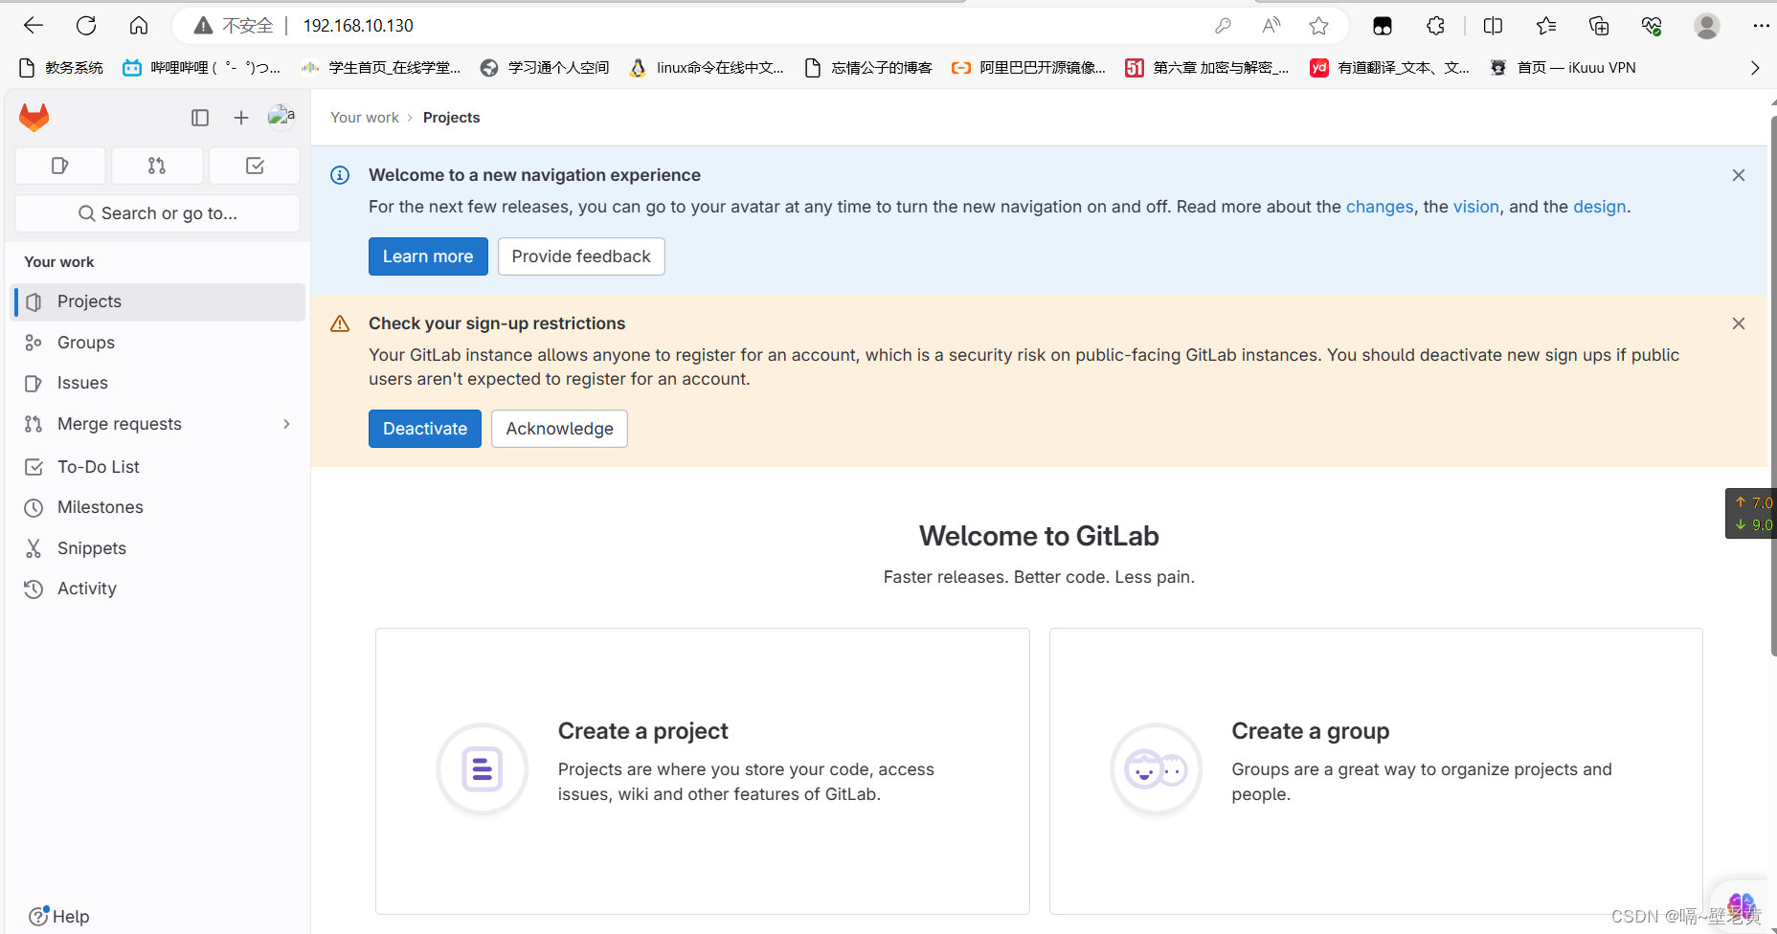Open favorites list icon
The width and height of the screenshot is (1777, 934).
pos(1546,26)
